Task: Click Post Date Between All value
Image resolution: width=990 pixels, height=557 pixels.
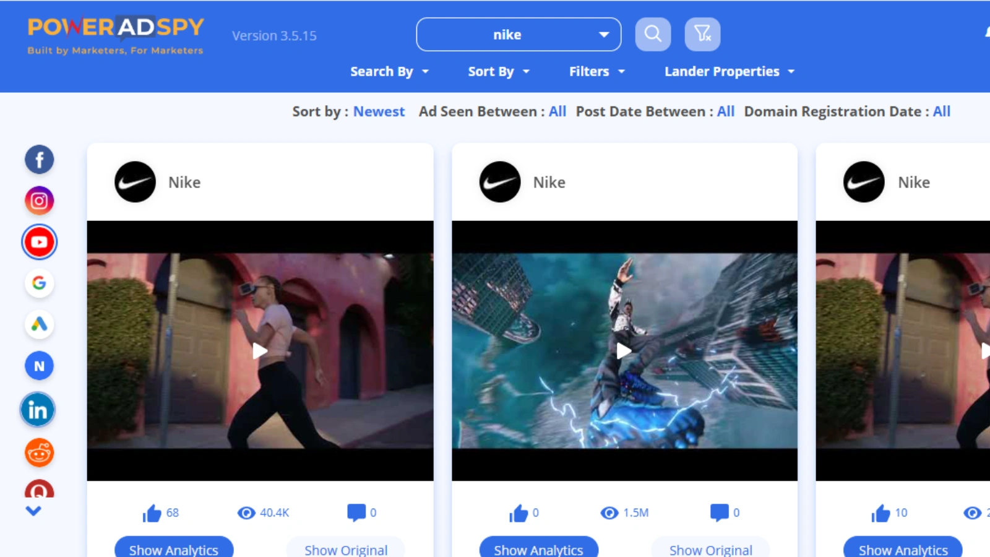Action: pyautogui.click(x=726, y=111)
